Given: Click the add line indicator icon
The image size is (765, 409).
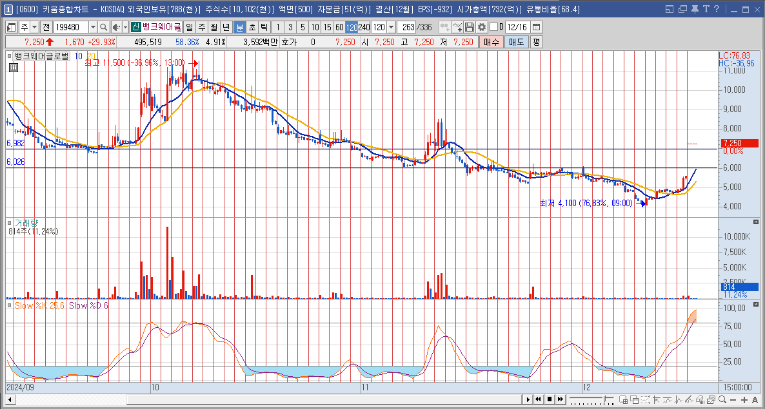Looking at the screenshot, I should pos(457,27).
